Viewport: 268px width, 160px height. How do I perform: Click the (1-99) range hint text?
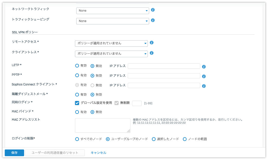tap(148, 103)
